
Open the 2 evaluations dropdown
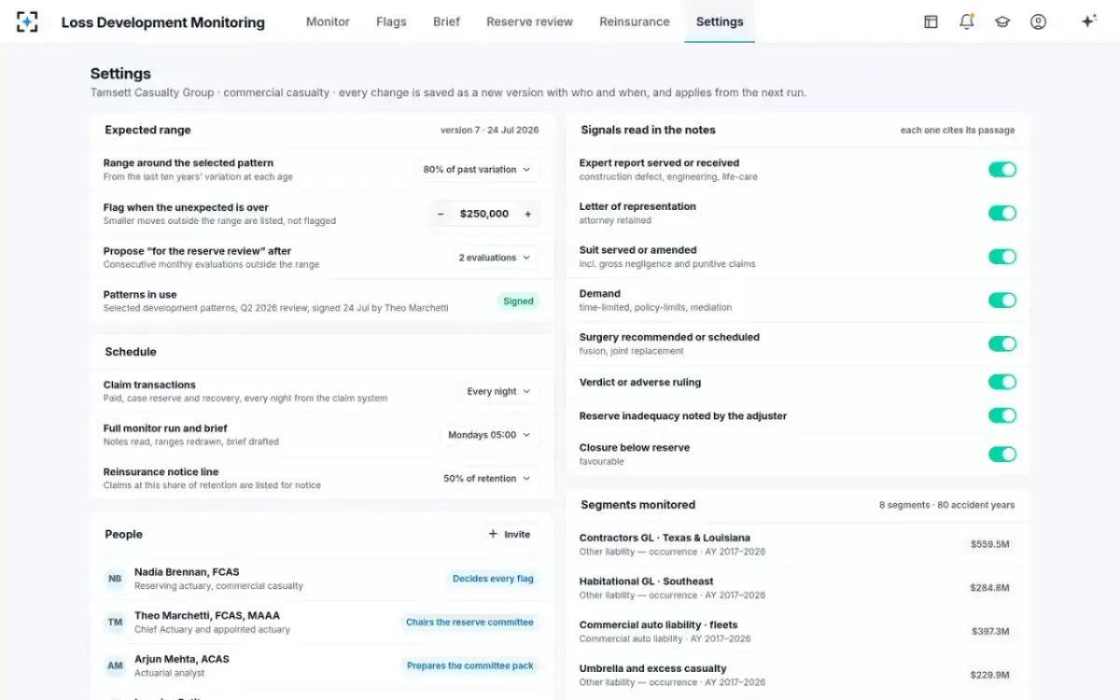pyautogui.click(x=495, y=258)
